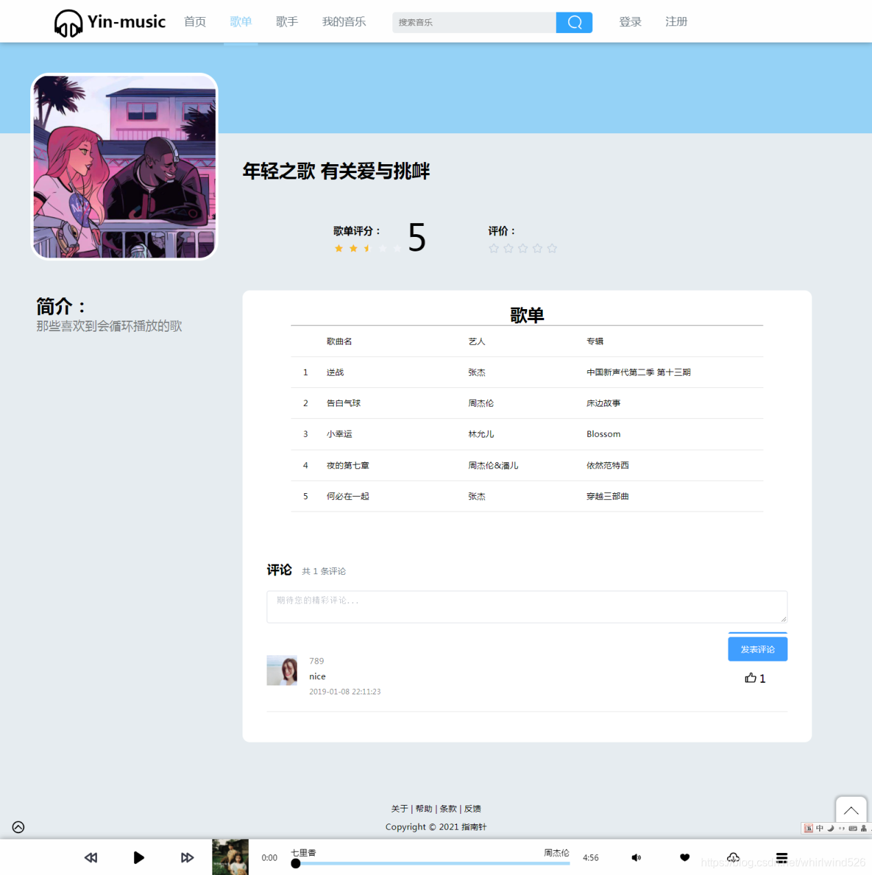This screenshot has height=875, width=872.
Task: Rate the playlist with fourth empty star
Action: (x=537, y=248)
